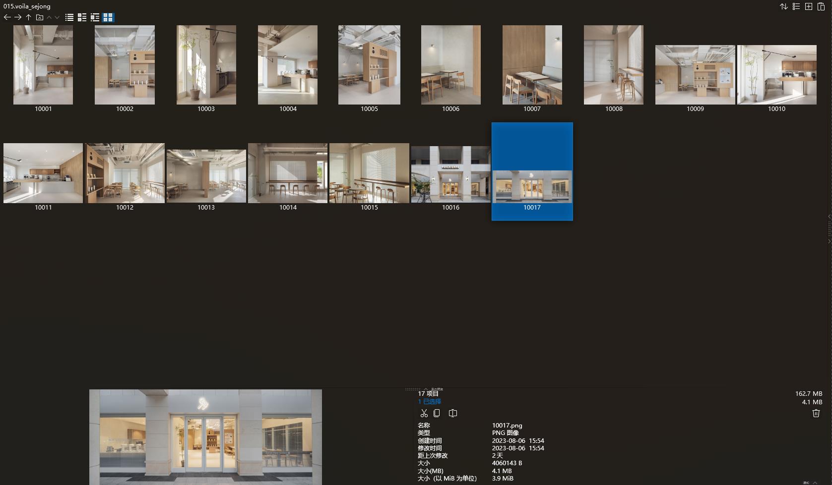
Task: Click the blue 1 已选择 link
Action: tap(429, 401)
